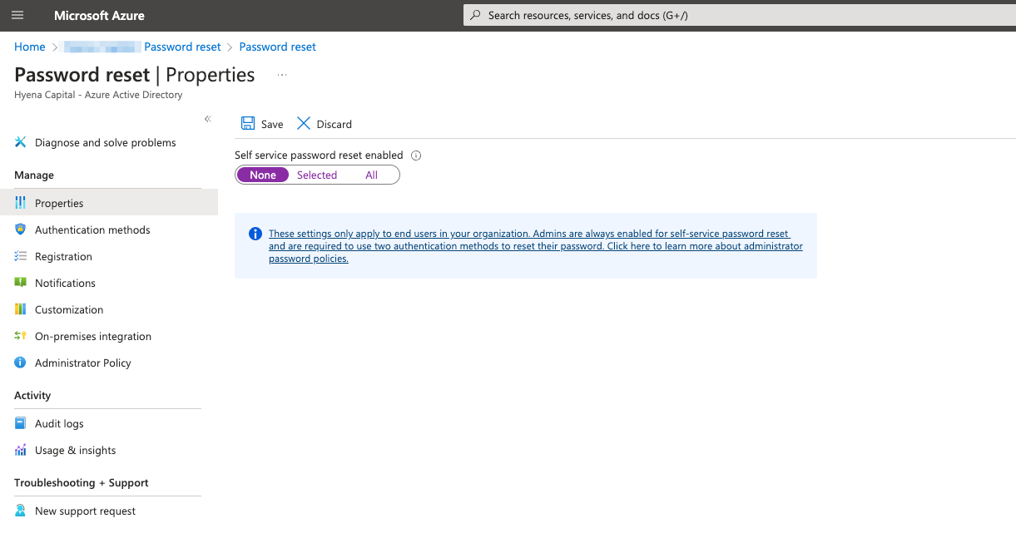Set self service password reset to None
1016x543 pixels.
(263, 175)
